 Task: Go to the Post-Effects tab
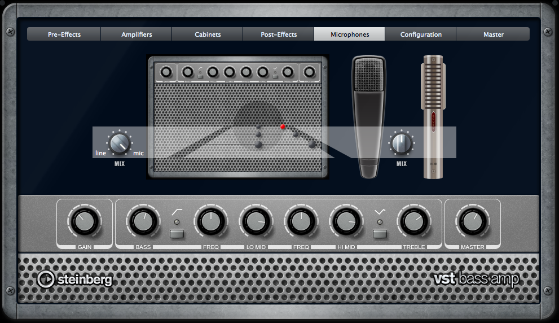click(x=279, y=34)
